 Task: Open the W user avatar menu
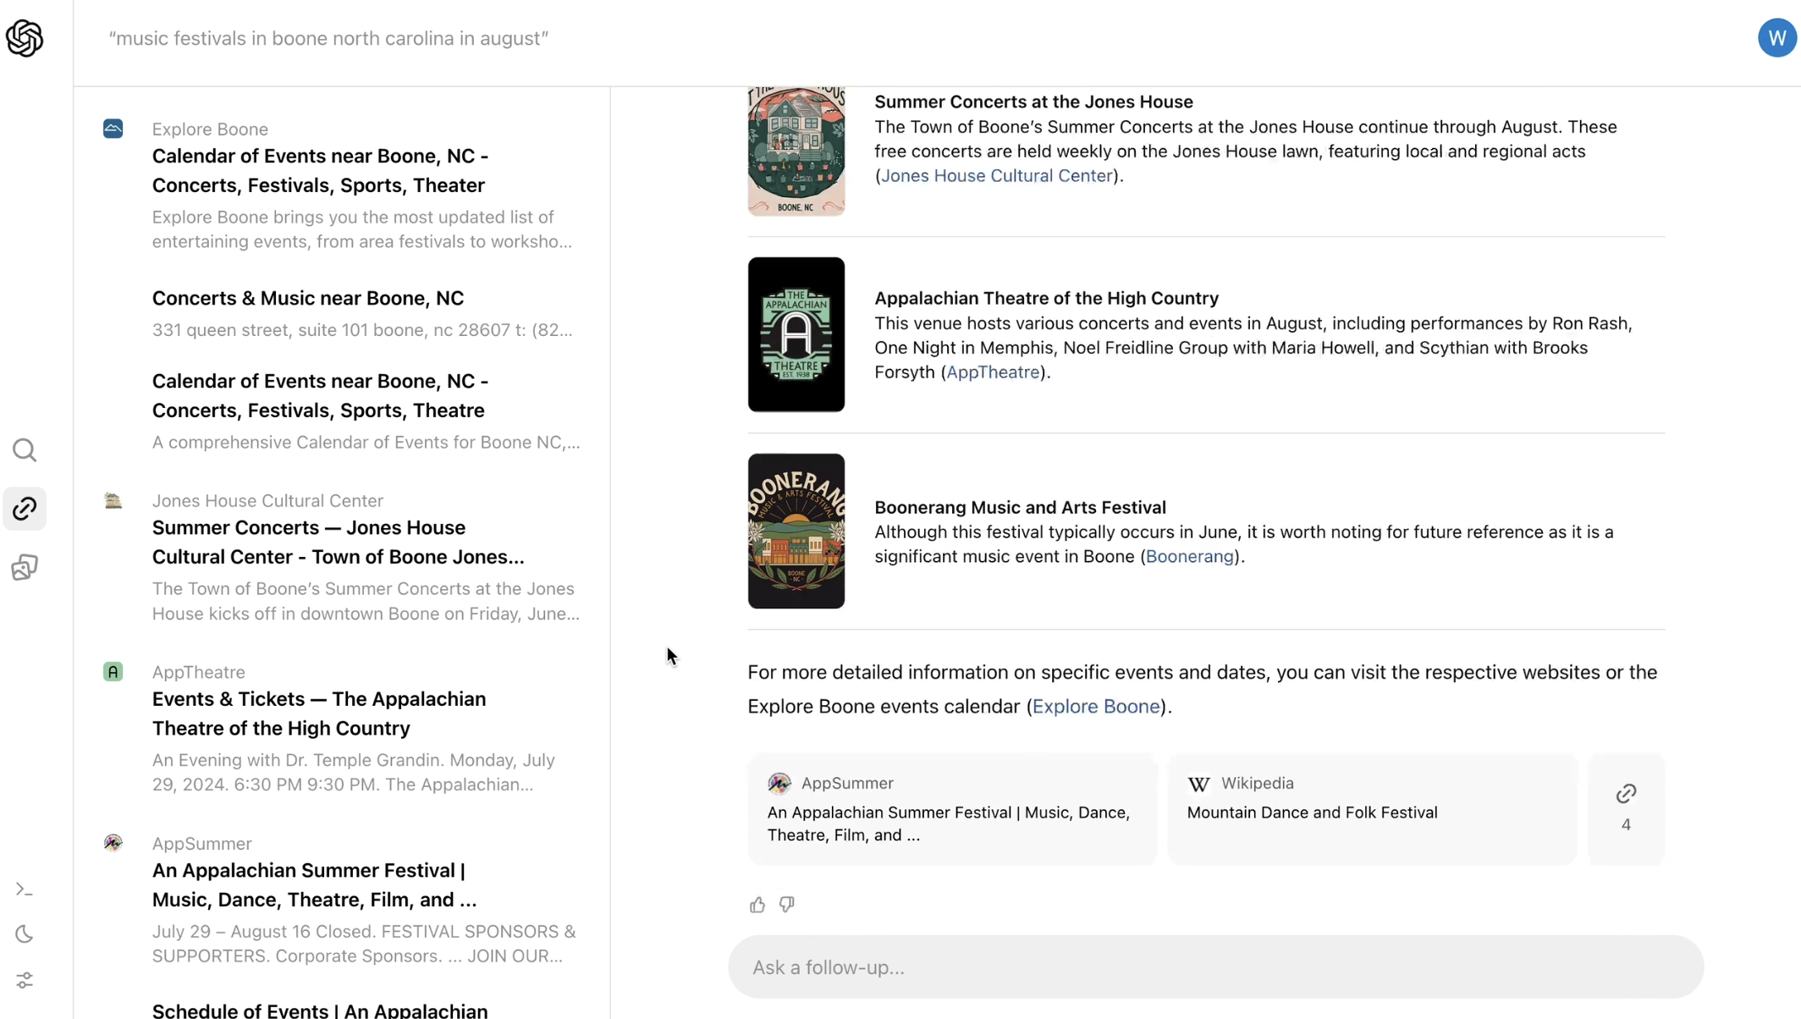pos(1776,38)
